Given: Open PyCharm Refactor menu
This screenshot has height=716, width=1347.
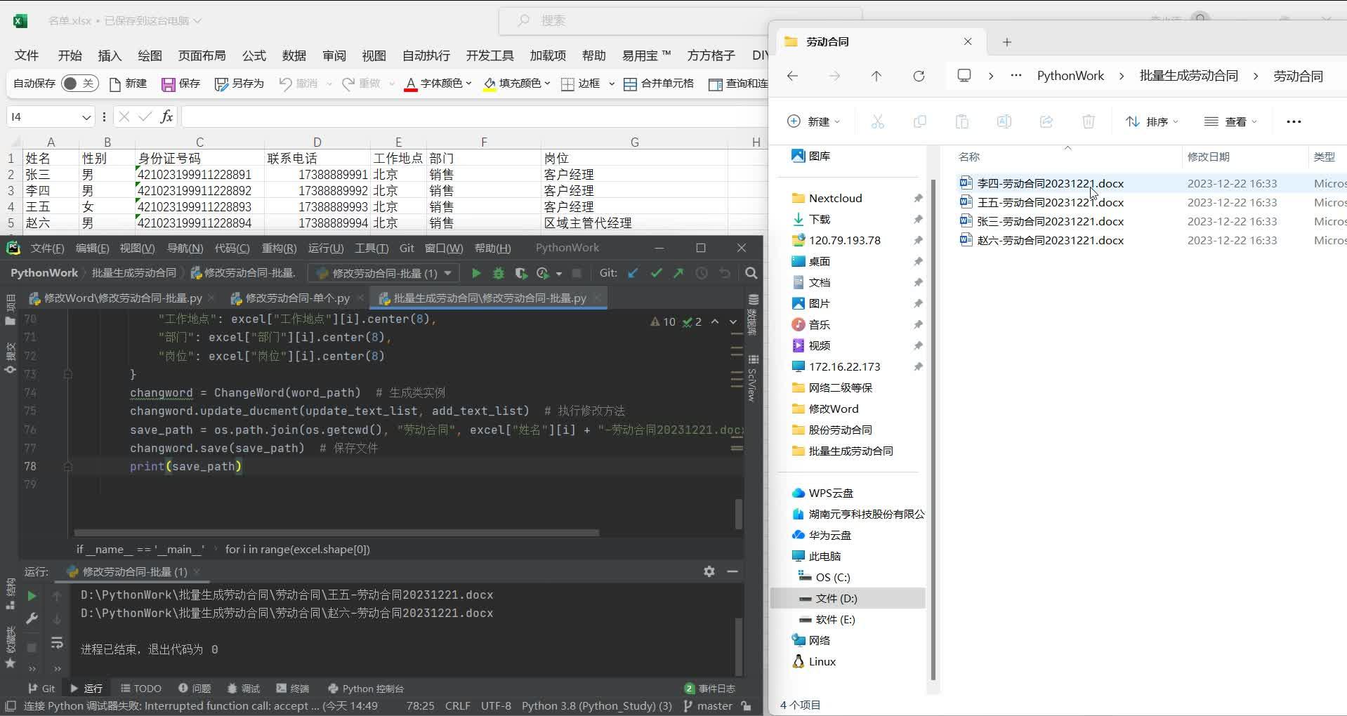Looking at the screenshot, I should (279, 248).
